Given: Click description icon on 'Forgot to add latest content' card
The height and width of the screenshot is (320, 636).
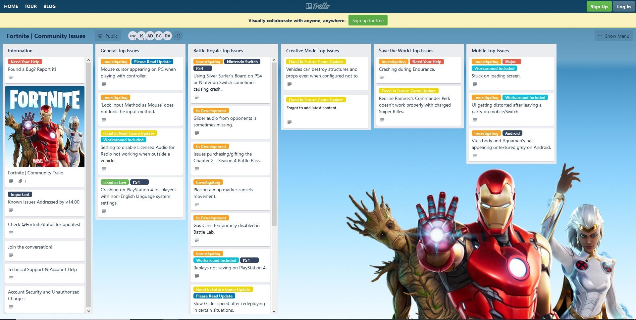Looking at the screenshot, I should coord(290,122).
